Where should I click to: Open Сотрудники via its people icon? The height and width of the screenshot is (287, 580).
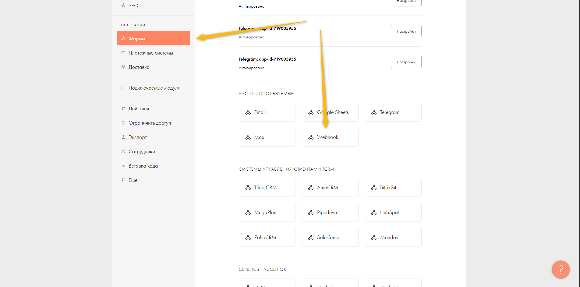point(123,151)
